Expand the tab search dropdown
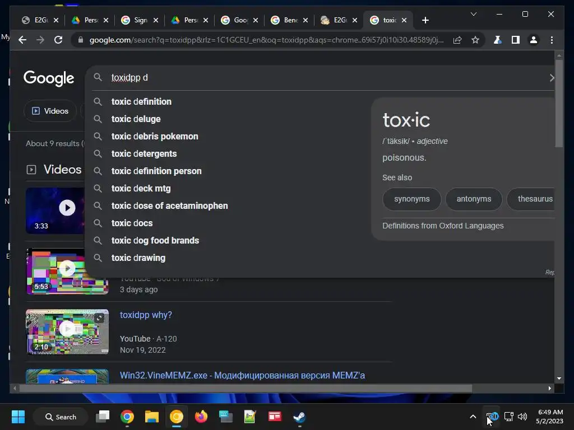This screenshot has height=430, width=574. (473, 14)
